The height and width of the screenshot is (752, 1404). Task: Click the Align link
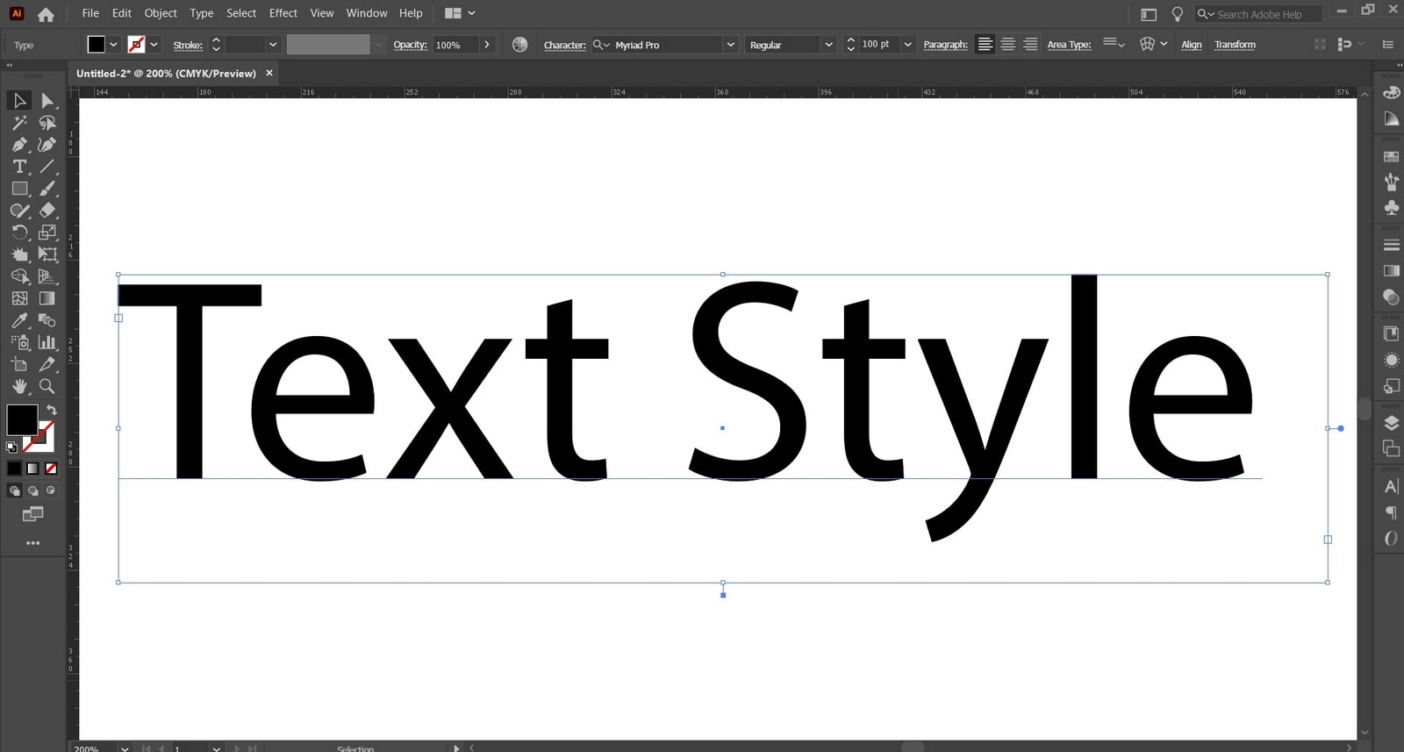[1192, 45]
